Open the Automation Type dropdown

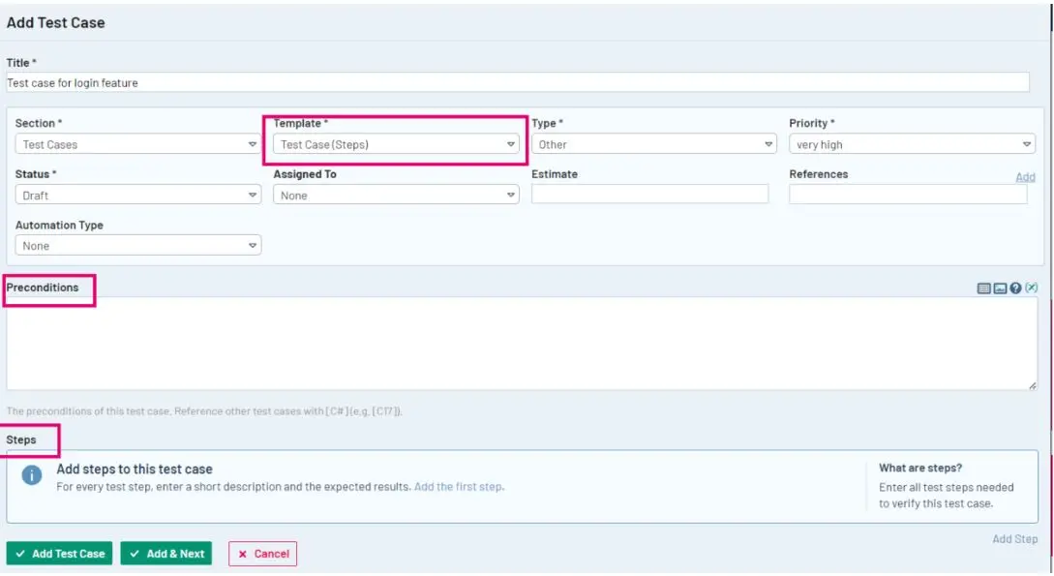tap(137, 245)
